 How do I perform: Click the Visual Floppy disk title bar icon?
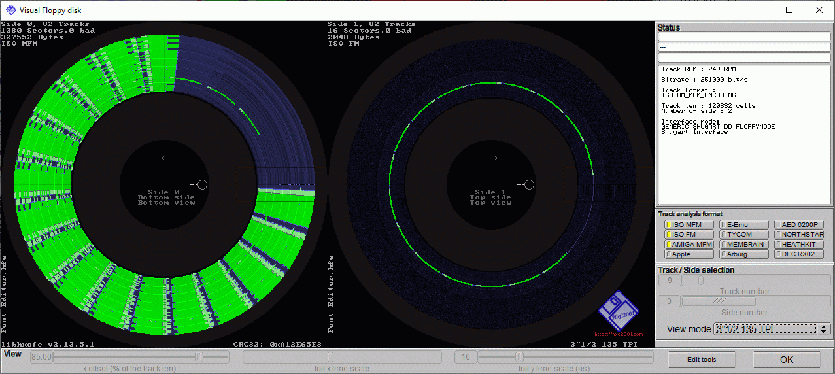pos(11,10)
